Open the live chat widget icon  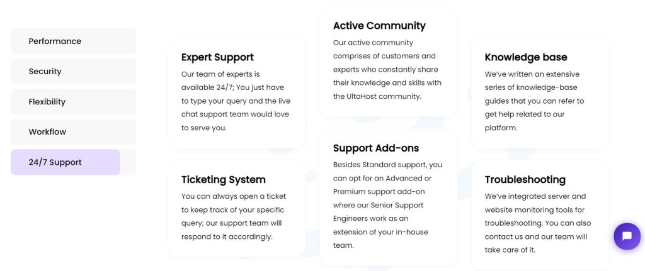627,236
